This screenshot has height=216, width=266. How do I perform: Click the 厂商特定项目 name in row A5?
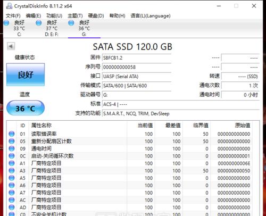(x=46, y=178)
